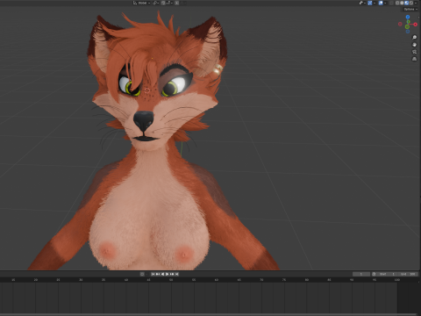Screen dimensions: 421x316
Task: Click frame 100 on the timeline ruler
Action: [396, 280]
